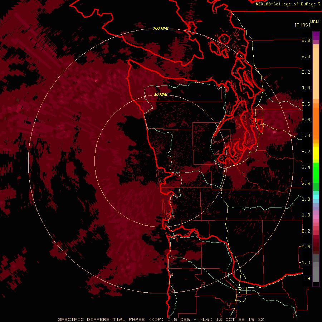Click the 5.8 legend value
Viewport: 322px width, 322px height.
point(306,120)
